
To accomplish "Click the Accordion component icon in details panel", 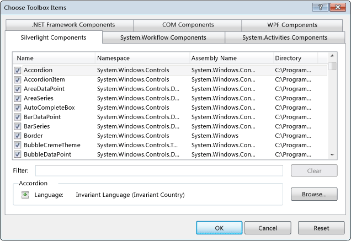I will click(25, 195).
